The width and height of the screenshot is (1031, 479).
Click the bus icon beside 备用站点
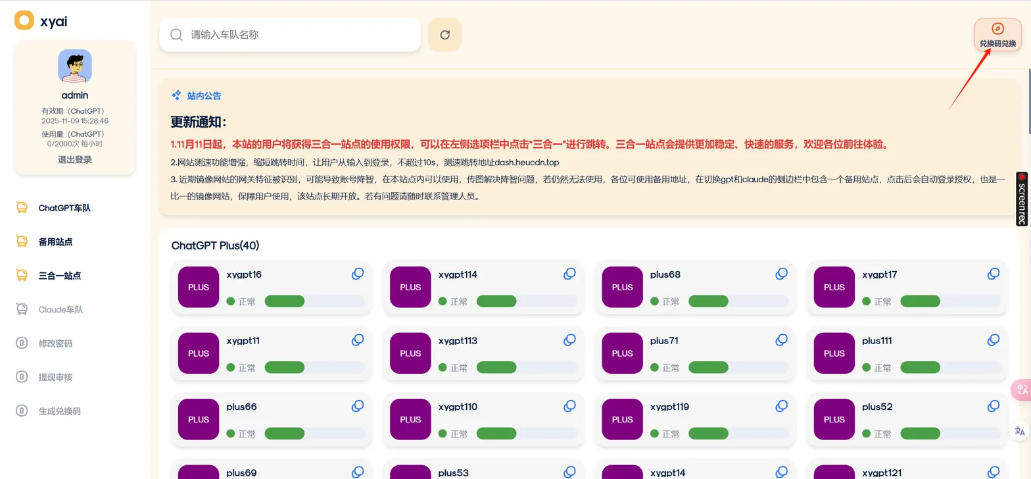click(x=22, y=241)
